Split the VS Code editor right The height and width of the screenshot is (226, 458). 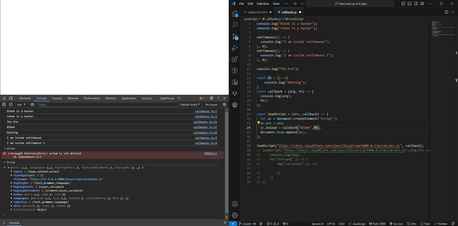[x=447, y=12]
